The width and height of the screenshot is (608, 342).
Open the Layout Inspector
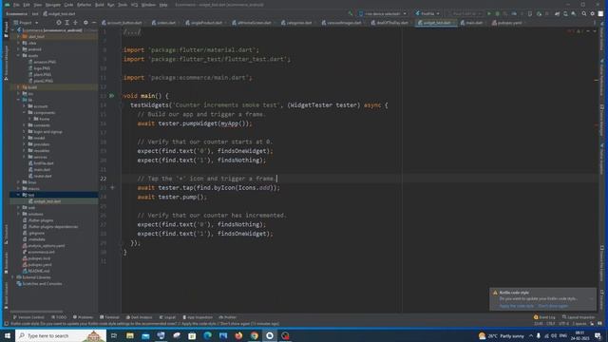coord(579,317)
